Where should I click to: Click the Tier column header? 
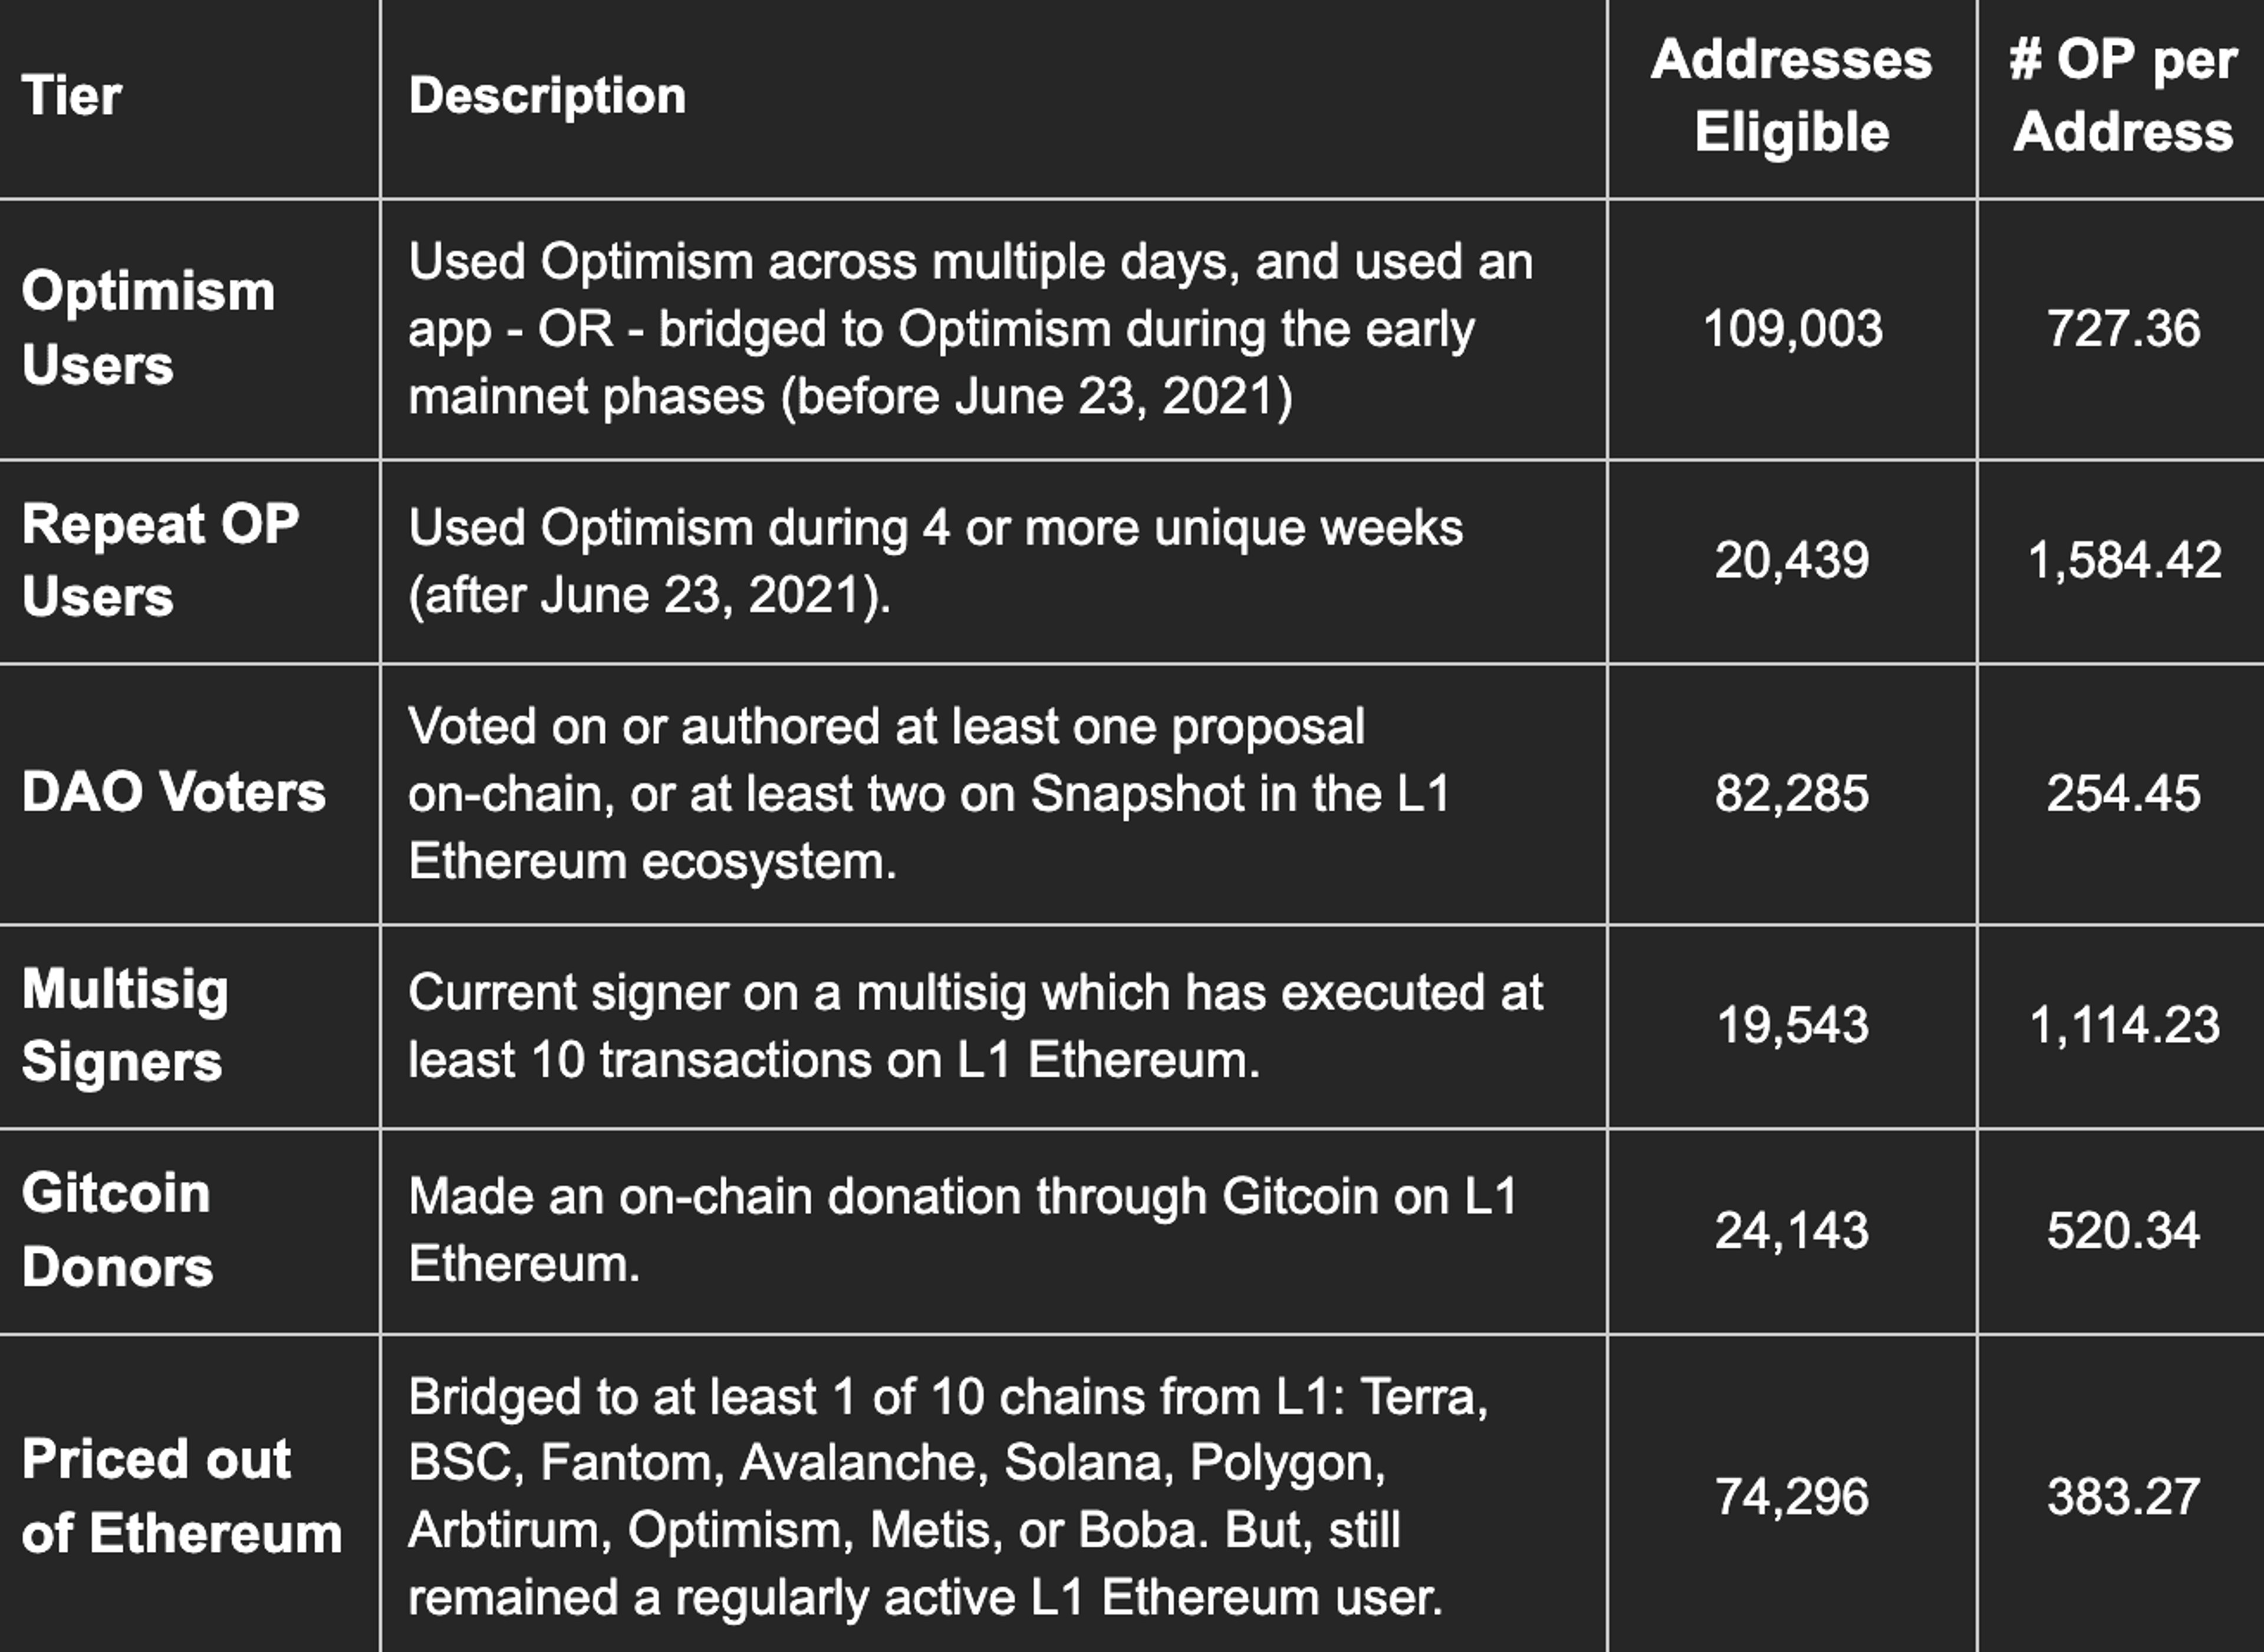pyautogui.click(x=71, y=96)
